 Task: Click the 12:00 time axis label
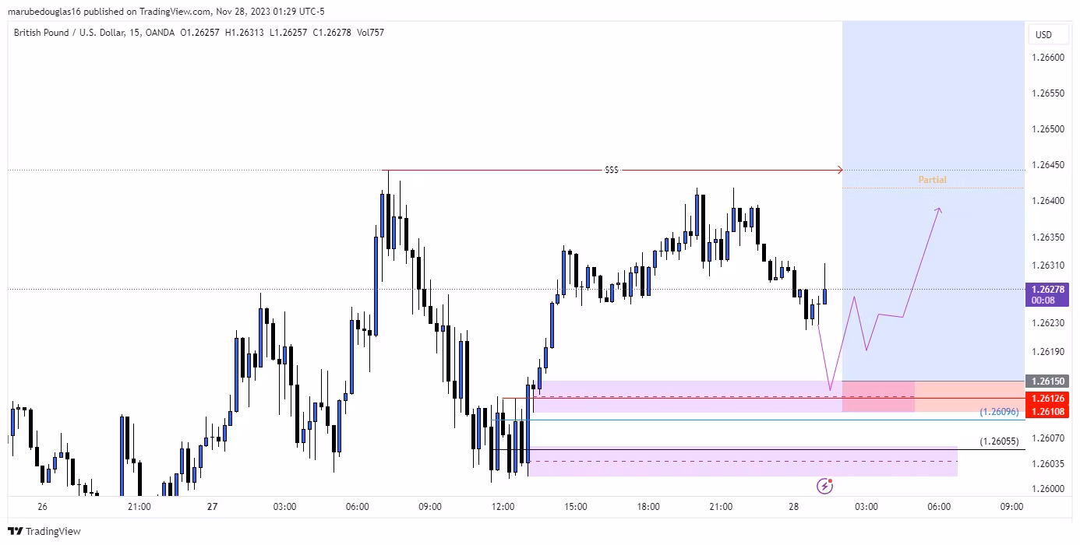(x=503, y=507)
